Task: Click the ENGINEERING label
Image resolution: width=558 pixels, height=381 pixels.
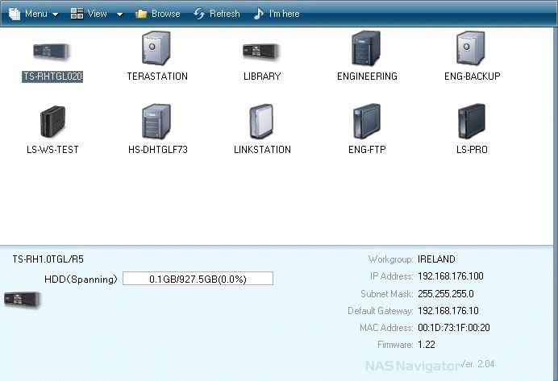Action: tap(367, 77)
